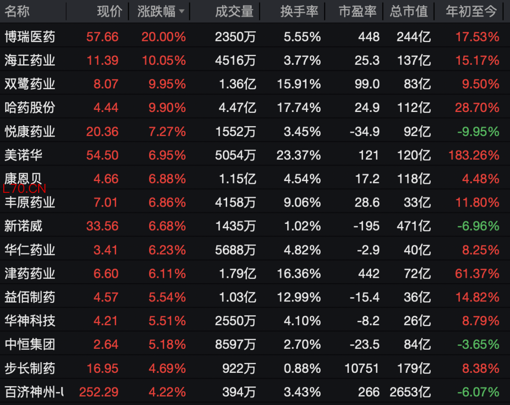510x405 pixels.
Task: Open the 中恒集团 stock entry
Action: [30, 344]
